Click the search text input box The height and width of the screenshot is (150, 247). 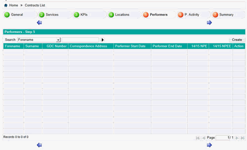80,40
